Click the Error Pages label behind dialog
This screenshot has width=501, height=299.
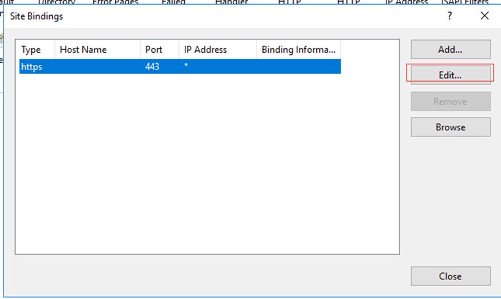tap(115, 3)
